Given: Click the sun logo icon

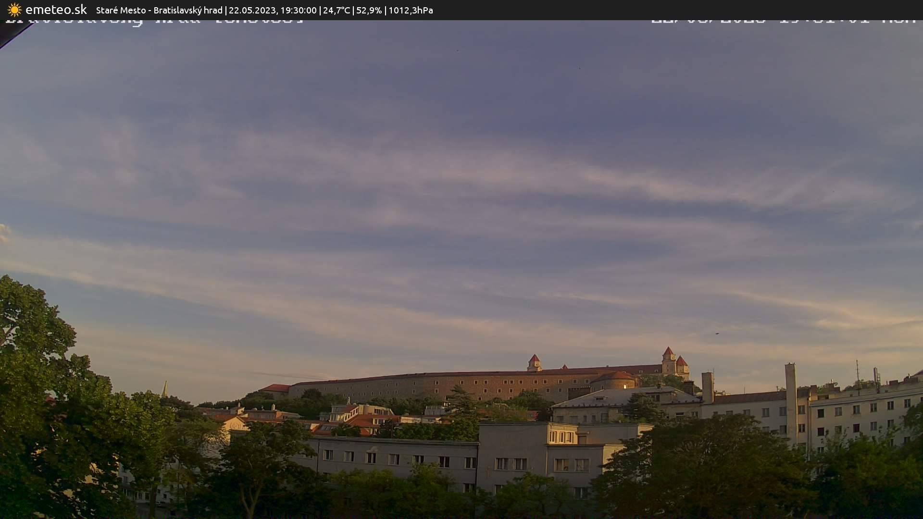Looking at the screenshot, I should [14, 10].
